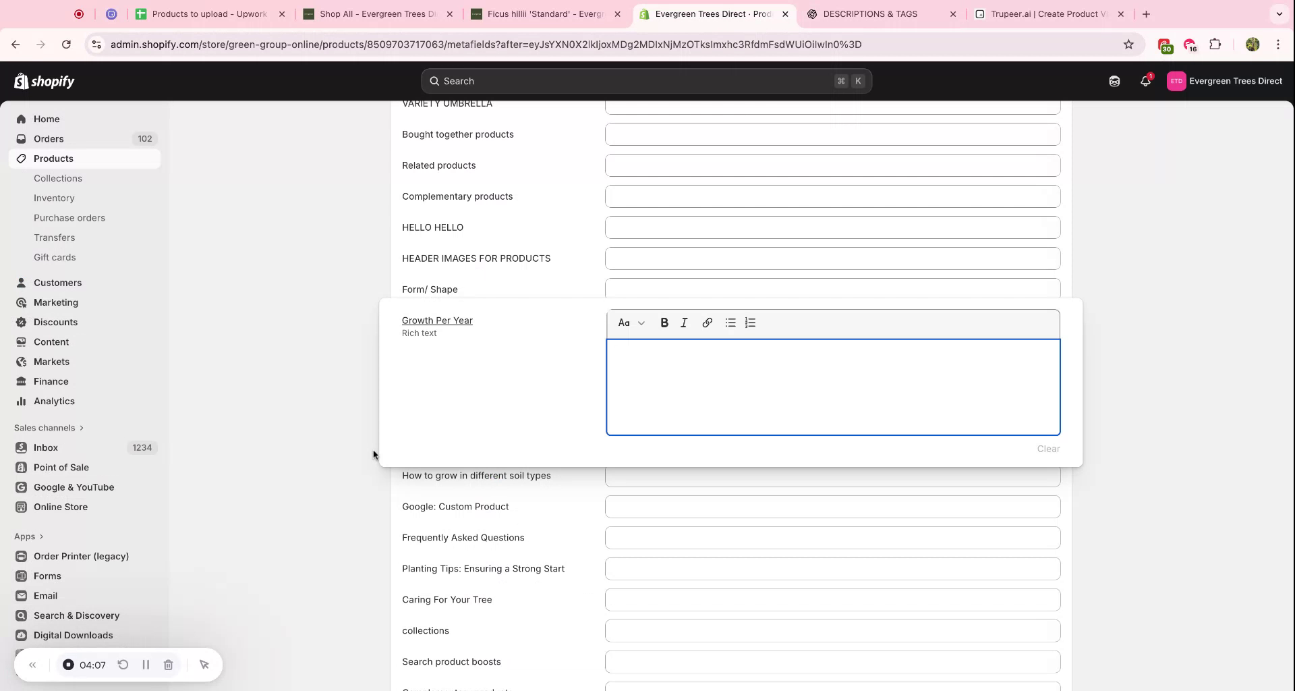The width and height of the screenshot is (1295, 691).
Task: Click the Shopify logo
Action: 43,81
